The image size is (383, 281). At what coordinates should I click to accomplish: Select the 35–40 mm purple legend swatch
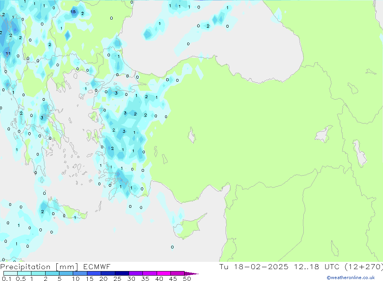pyautogui.click(x=150, y=273)
